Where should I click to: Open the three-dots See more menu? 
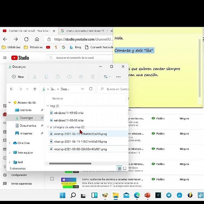click(x=118, y=77)
